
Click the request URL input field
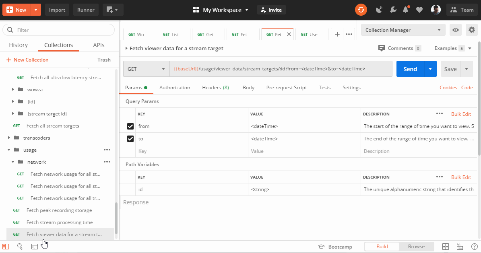click(282, 69)
